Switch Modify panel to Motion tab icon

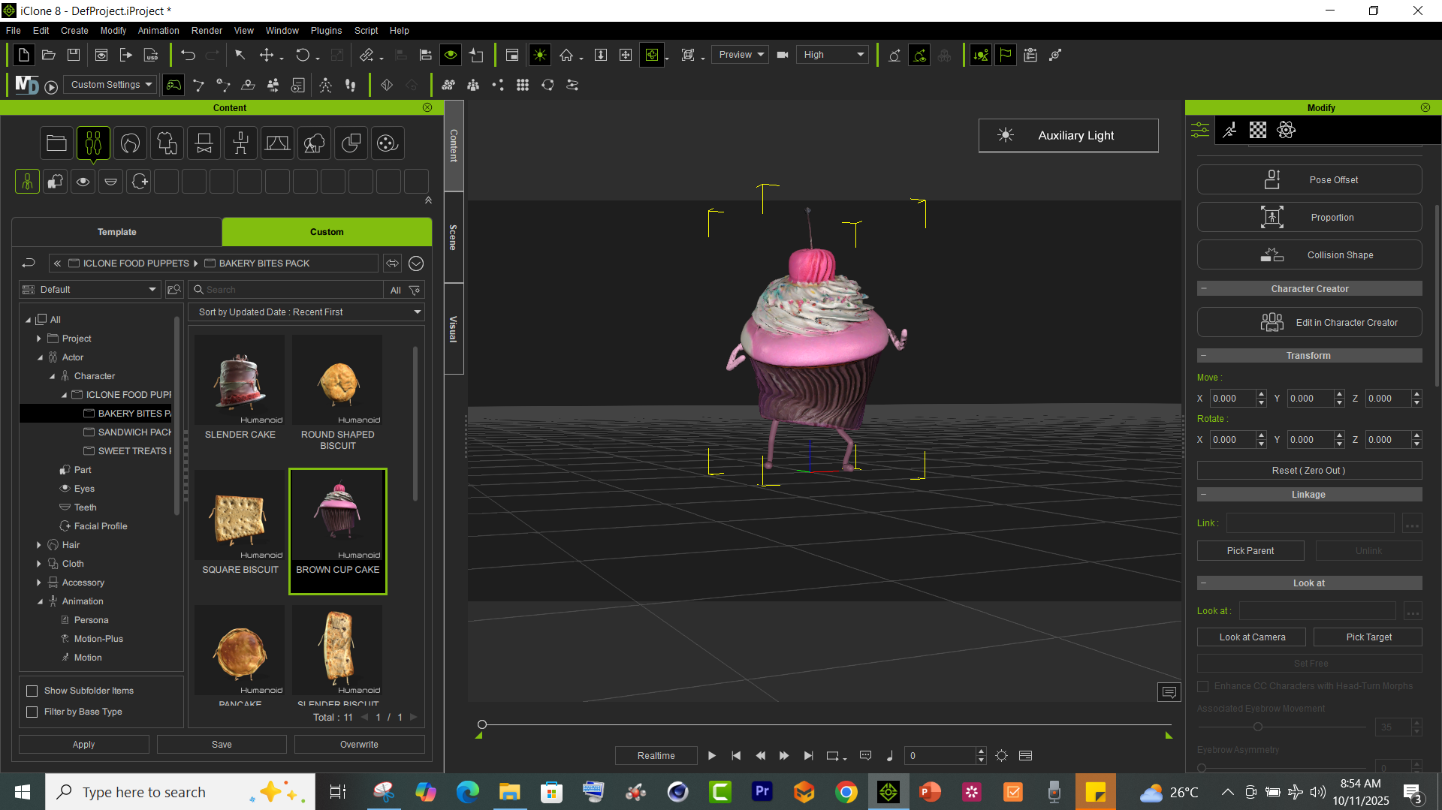tap(1229, 130)
